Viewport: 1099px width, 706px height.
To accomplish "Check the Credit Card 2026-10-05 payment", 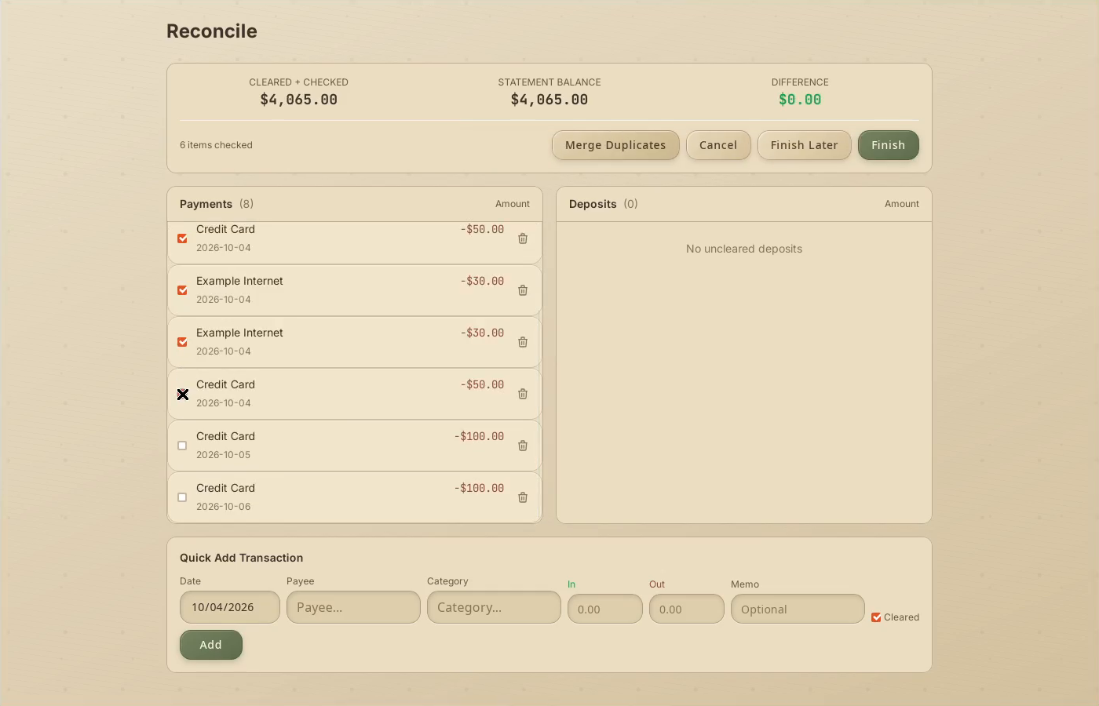I will 182,446.
